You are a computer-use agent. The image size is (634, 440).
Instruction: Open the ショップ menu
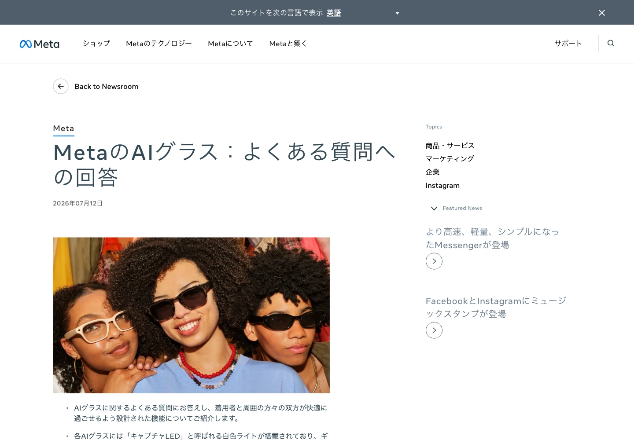(x=96, y=44)
